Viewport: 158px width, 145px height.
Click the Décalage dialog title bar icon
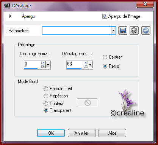coord(7,6)
